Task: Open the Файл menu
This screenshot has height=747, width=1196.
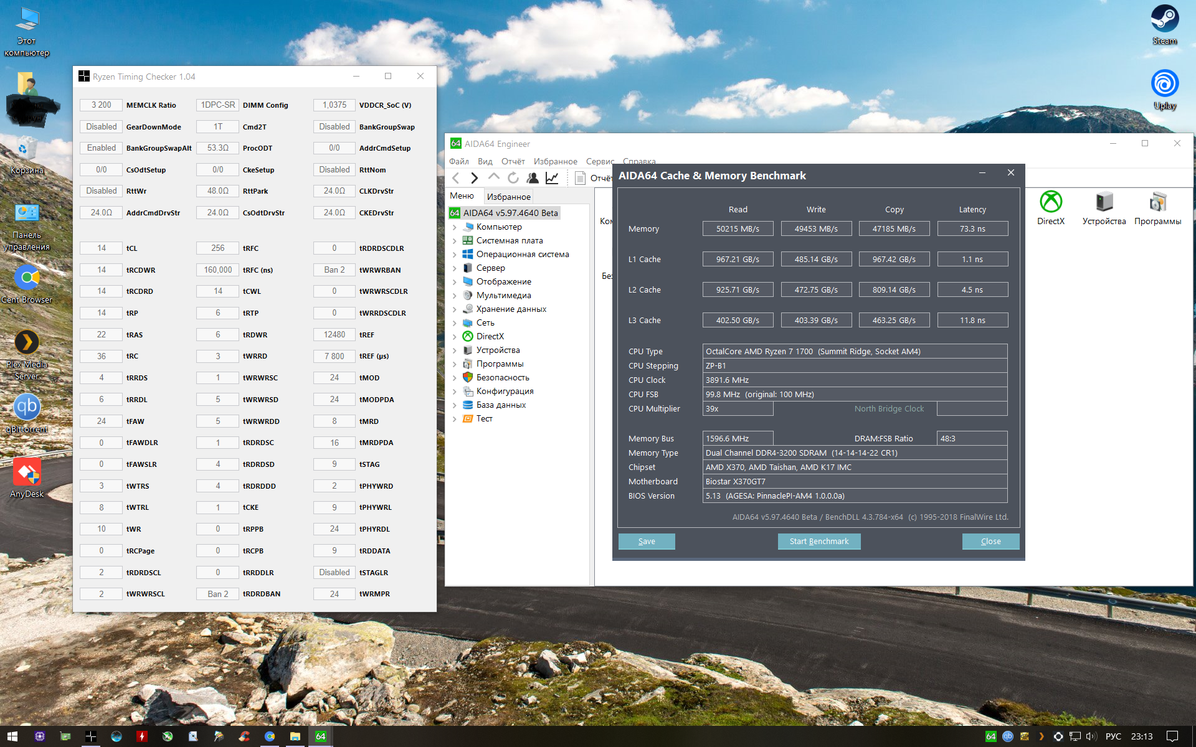Action: (458, 161)
